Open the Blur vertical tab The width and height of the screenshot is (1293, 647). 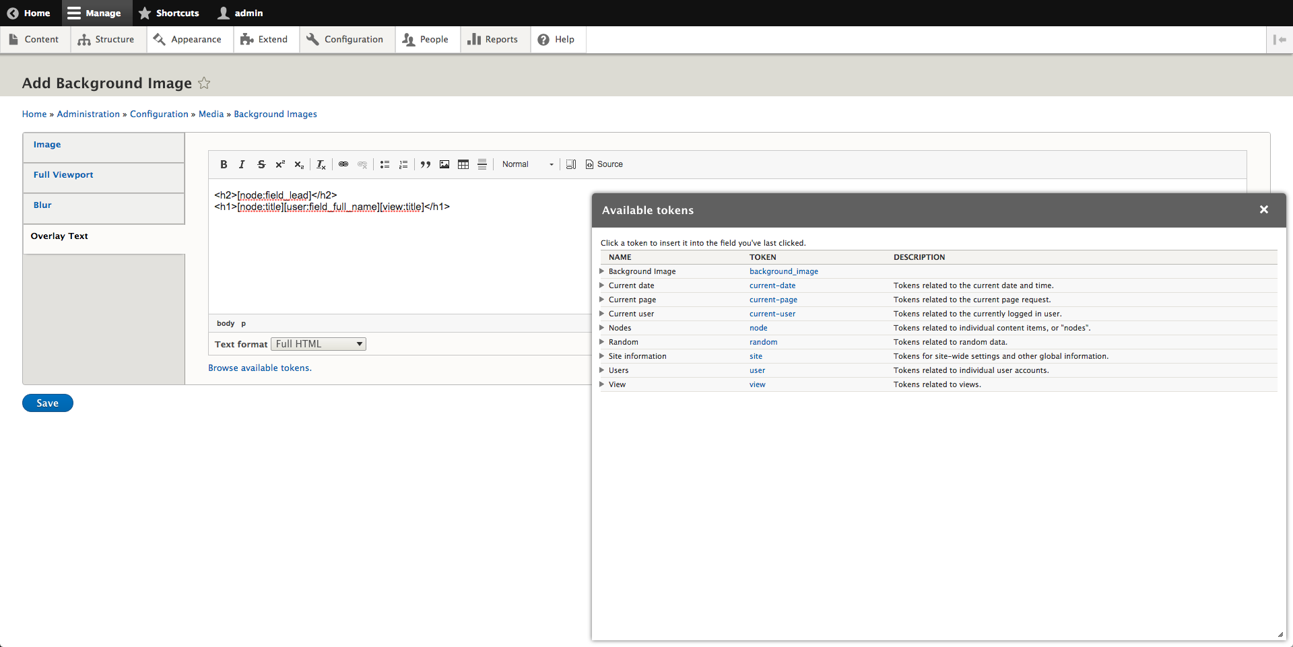click(x=42, y=205)
